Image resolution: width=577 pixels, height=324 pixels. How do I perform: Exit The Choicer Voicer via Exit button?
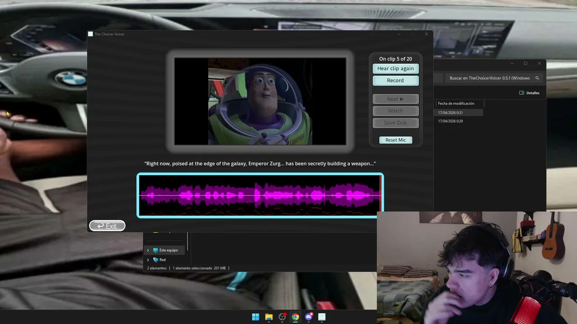pos(107,226)
